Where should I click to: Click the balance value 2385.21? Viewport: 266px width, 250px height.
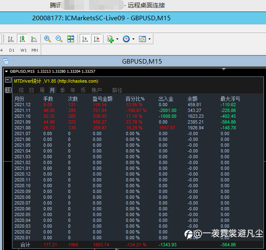pos(195,122)
